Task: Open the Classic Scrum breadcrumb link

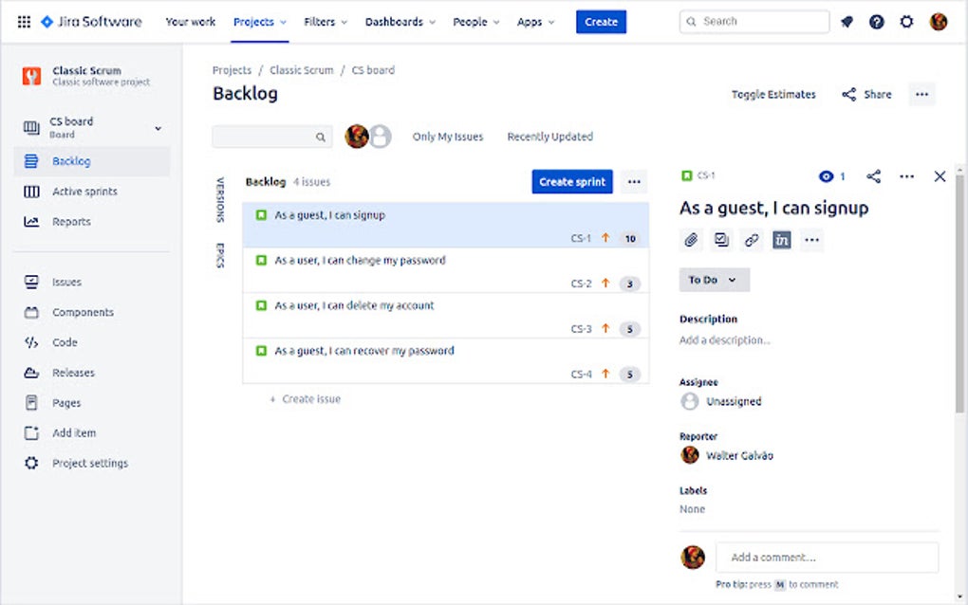Action: [301, 69]
